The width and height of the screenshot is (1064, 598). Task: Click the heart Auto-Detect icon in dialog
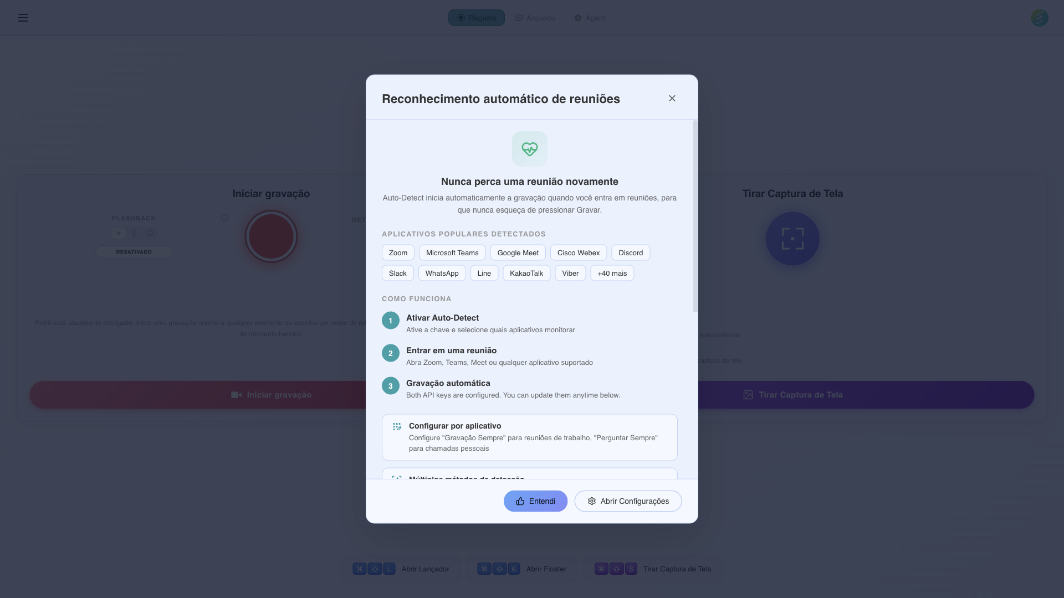529,148
